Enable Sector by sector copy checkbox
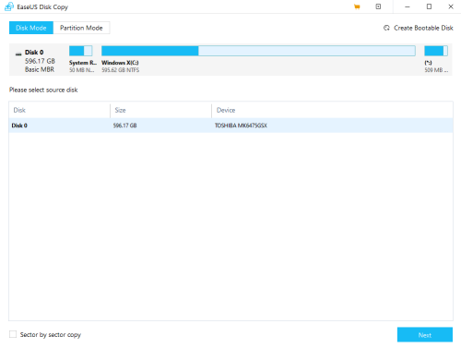This screenshot has width=461, height=360. [x=13, y=334]
